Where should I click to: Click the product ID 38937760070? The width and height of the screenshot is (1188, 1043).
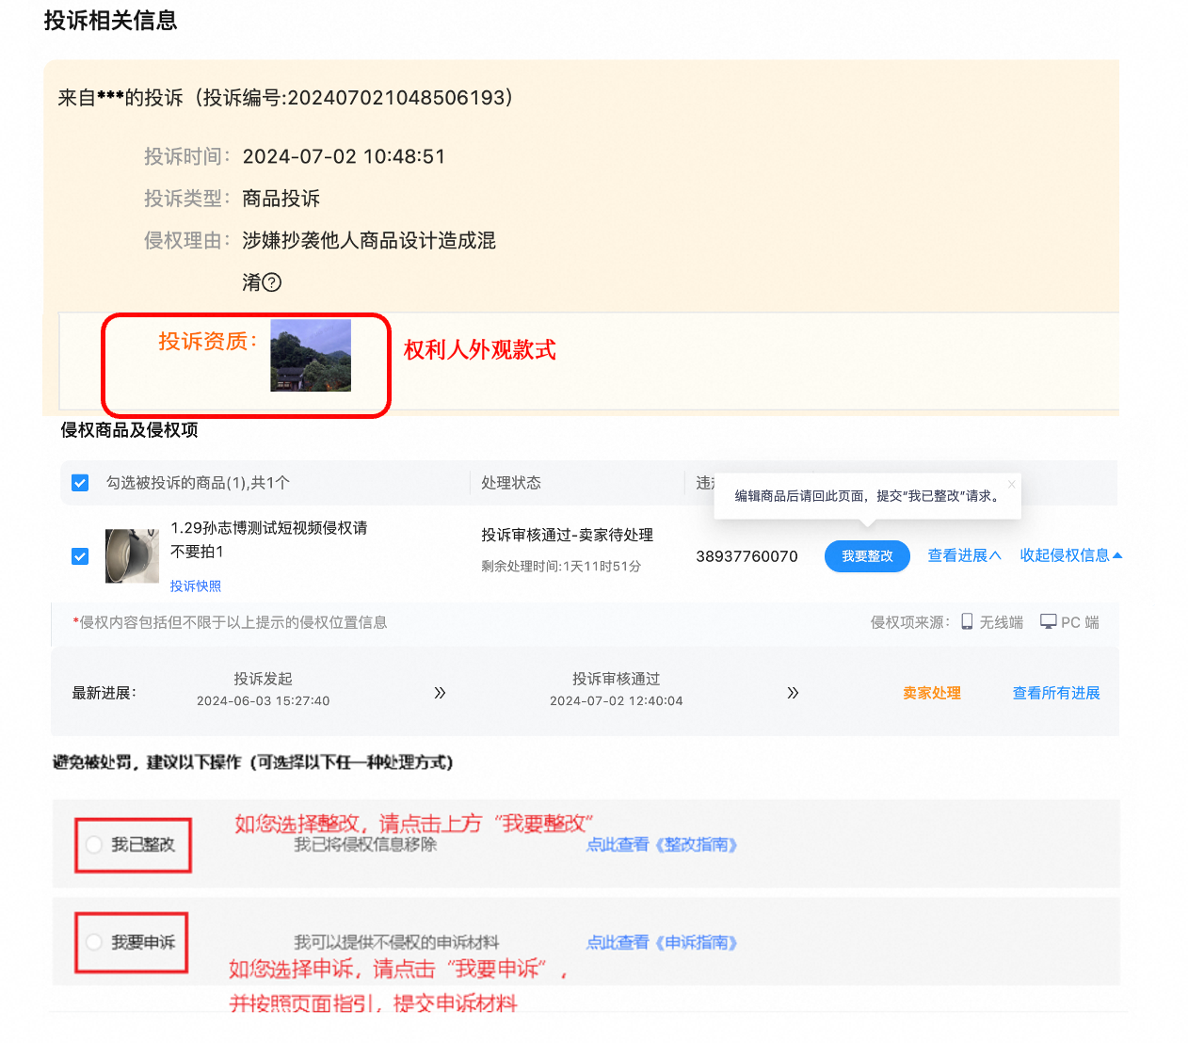[x=747, y=556]
